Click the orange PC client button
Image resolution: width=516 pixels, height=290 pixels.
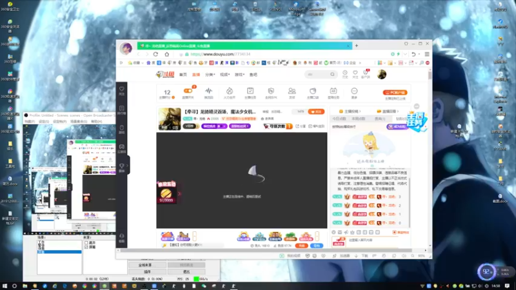pyautogui.click(x=395, y=93)
